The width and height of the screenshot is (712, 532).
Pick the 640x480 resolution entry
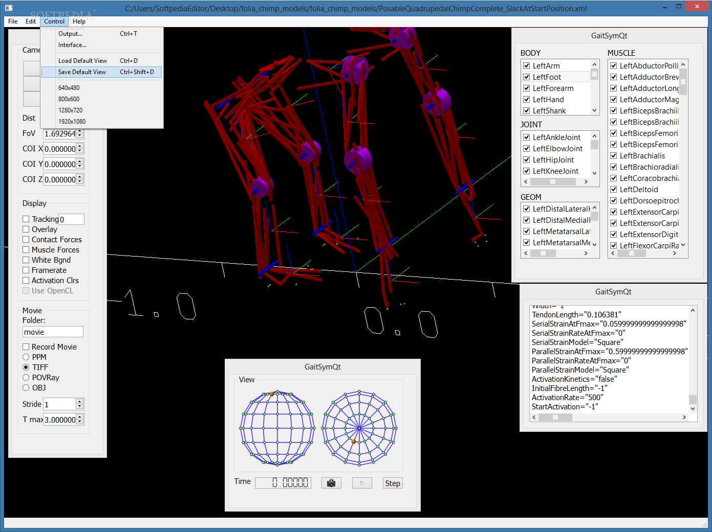point(102,88)
